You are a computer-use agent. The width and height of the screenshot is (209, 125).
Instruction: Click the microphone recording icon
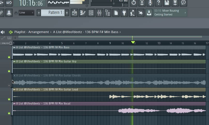[150, 3]
